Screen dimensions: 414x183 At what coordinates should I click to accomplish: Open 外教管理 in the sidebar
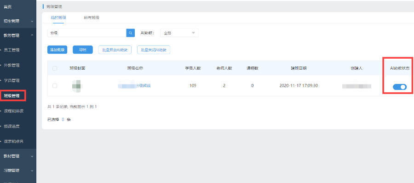coord(11,65)
